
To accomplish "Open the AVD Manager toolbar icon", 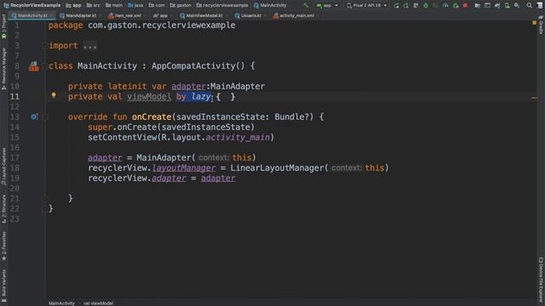I will [508, 5].
